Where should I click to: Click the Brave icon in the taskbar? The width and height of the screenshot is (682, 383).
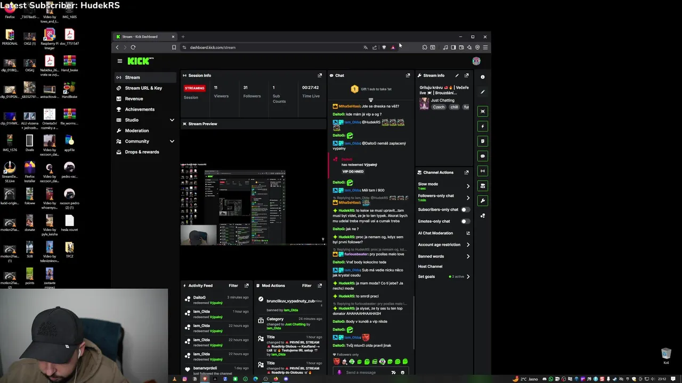point(205,379)
